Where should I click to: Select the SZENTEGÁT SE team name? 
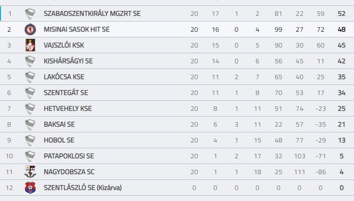click(x=66, y=93)
